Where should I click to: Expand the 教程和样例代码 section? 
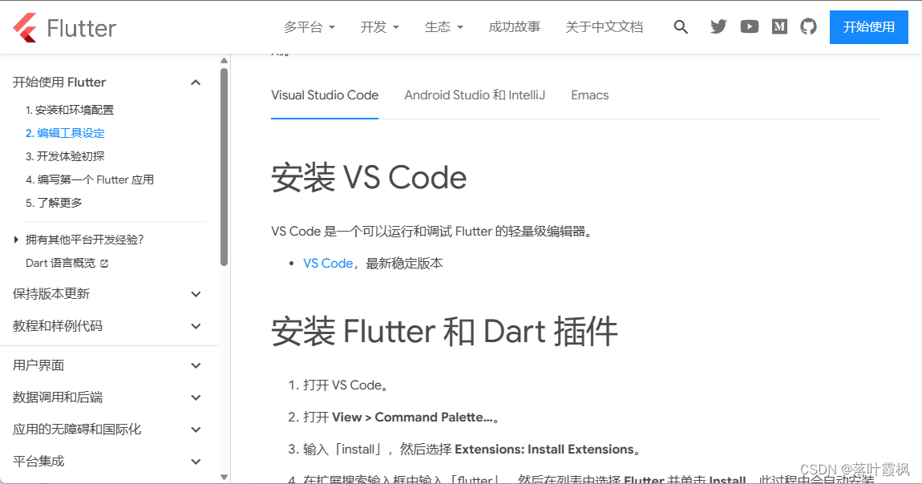[196, 327]
